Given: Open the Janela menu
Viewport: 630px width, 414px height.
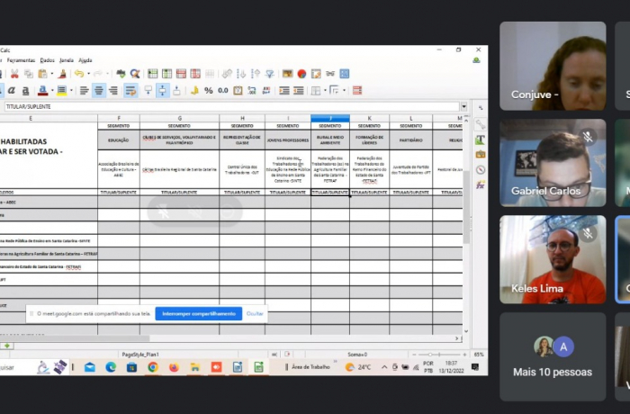Looking at the screenshot, I should [x=66, y=59].
